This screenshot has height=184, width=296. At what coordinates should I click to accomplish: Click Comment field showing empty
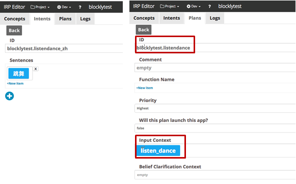coord(215,68)
